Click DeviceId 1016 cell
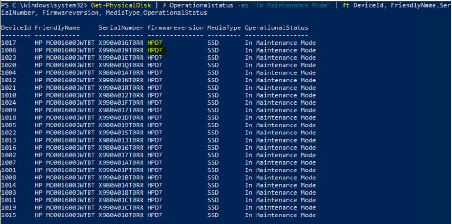Viewport: 452px width, 224px height. 9,148
